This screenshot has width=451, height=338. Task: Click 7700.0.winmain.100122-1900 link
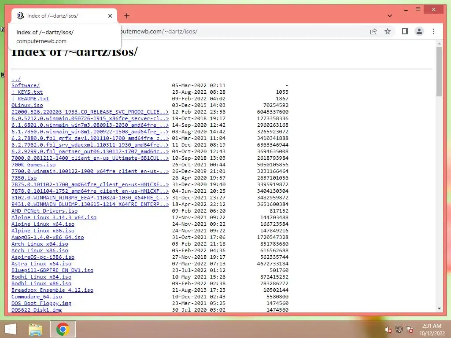(90, 171)
